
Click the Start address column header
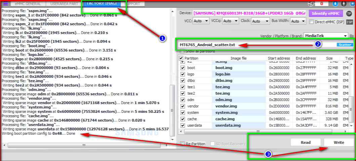pos(279,58)
